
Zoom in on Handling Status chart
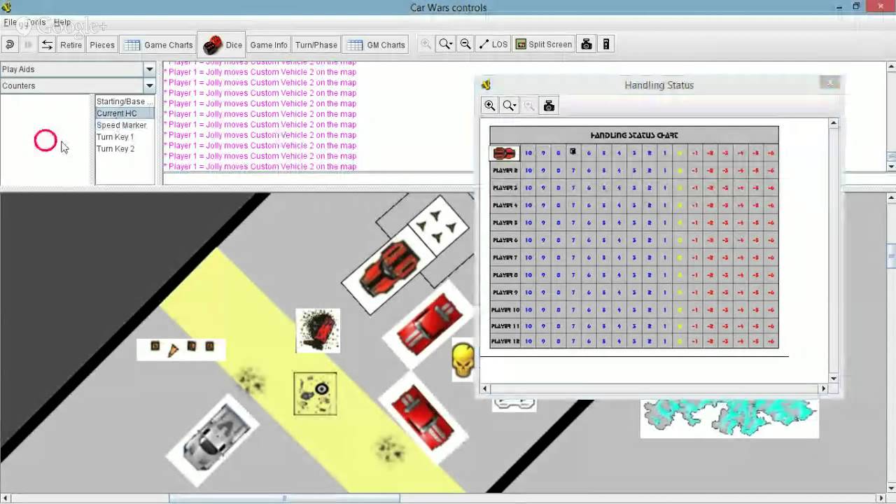coord(490,106)
